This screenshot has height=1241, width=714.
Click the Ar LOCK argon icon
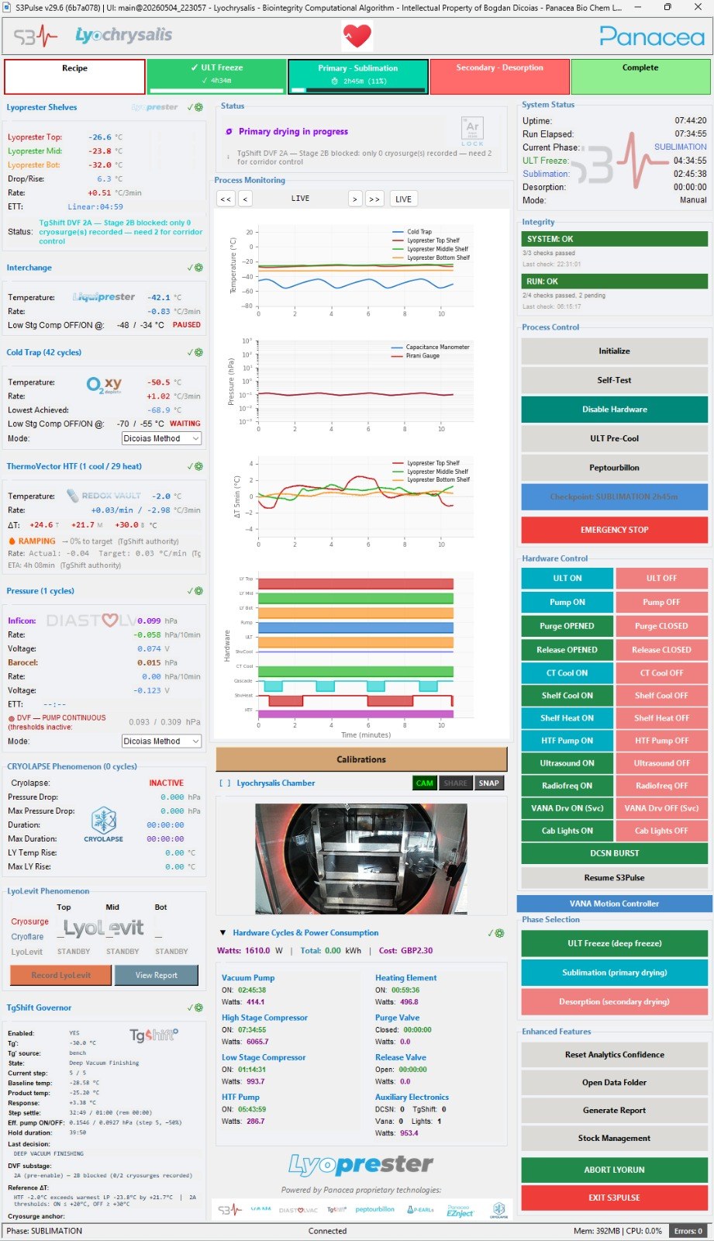[472, 131]
